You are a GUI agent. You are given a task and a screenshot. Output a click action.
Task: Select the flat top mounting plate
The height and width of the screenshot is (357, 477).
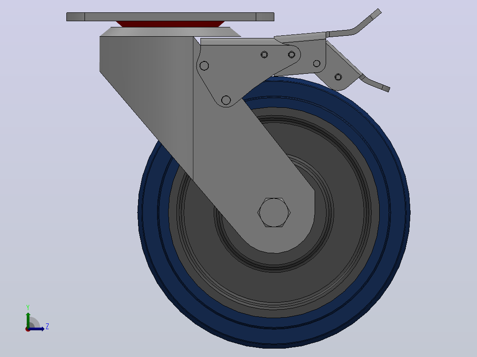pos(170,17)
